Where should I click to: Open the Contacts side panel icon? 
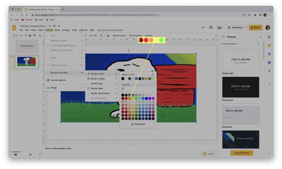269,63
